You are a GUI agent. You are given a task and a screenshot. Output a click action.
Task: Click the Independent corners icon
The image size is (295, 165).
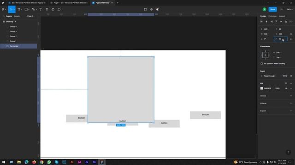291,39
